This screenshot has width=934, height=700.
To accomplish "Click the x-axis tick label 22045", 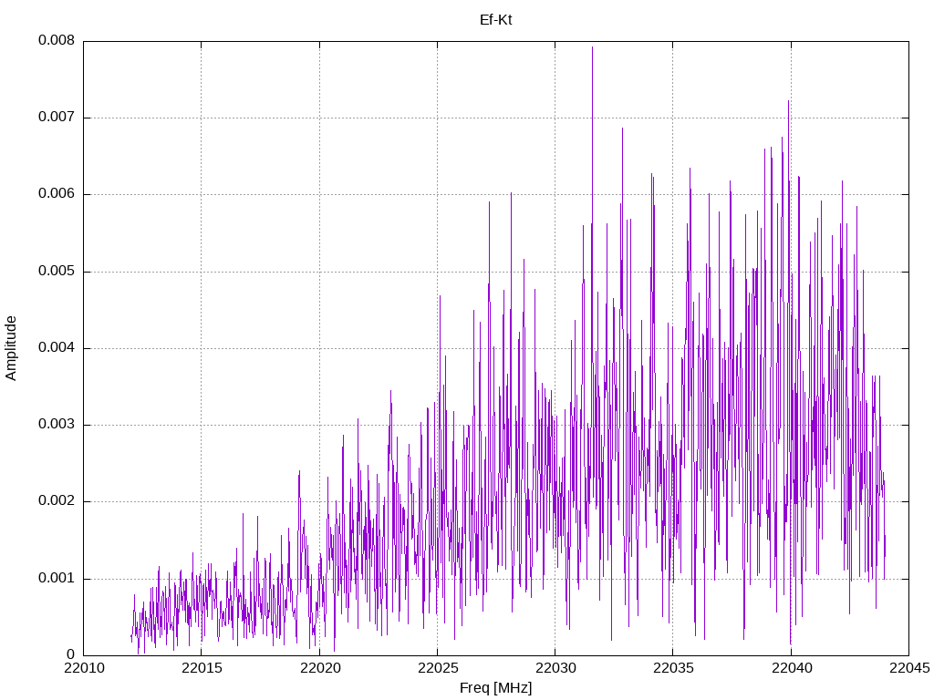I will click(x=909, y=668).
